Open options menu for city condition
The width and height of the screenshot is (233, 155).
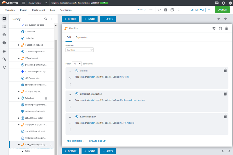(x=70, y=84)
